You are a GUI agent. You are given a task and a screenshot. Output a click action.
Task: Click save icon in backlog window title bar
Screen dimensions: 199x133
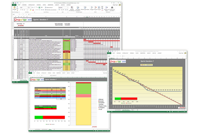pyautogui.click(x=15, y=3)
